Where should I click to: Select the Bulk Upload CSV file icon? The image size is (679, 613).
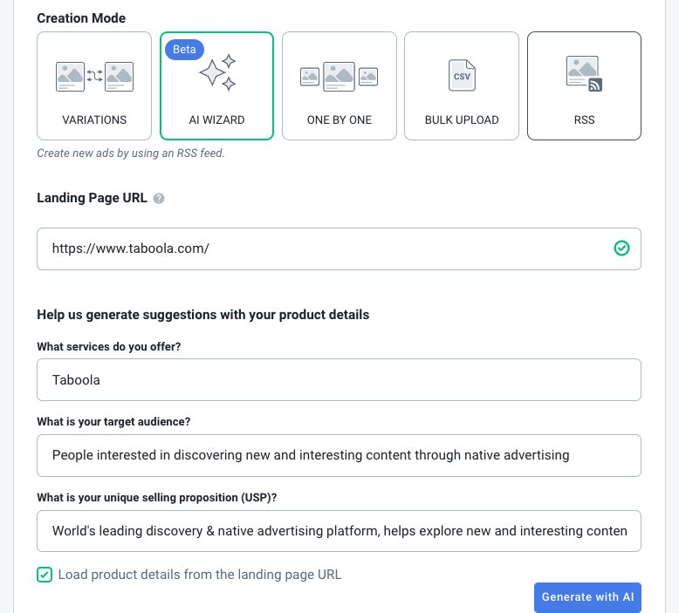tap(462, 76)
